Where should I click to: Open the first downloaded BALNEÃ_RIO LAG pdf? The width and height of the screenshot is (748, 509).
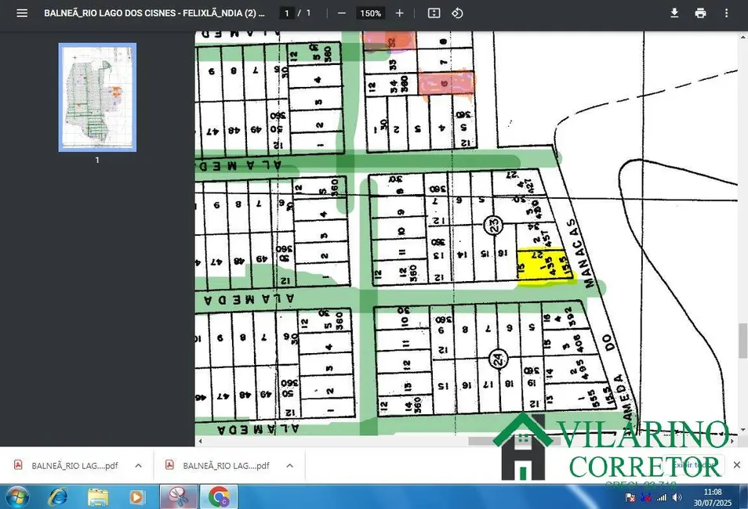(67, 465)
